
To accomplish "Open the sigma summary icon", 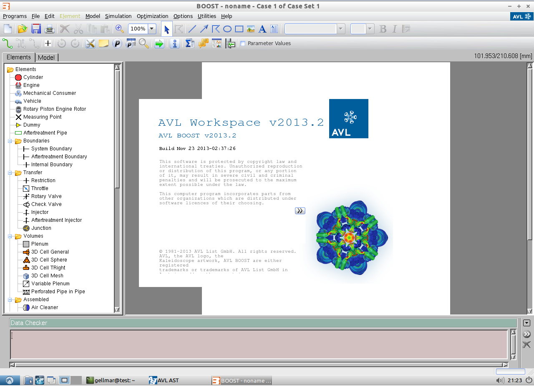I will [x=190, y=43].
